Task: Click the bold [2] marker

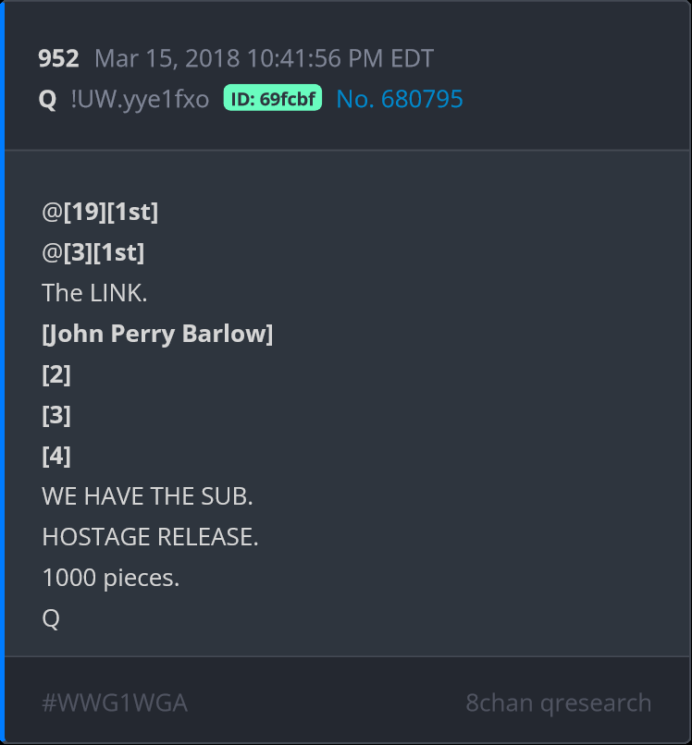Action: point(56,374)
